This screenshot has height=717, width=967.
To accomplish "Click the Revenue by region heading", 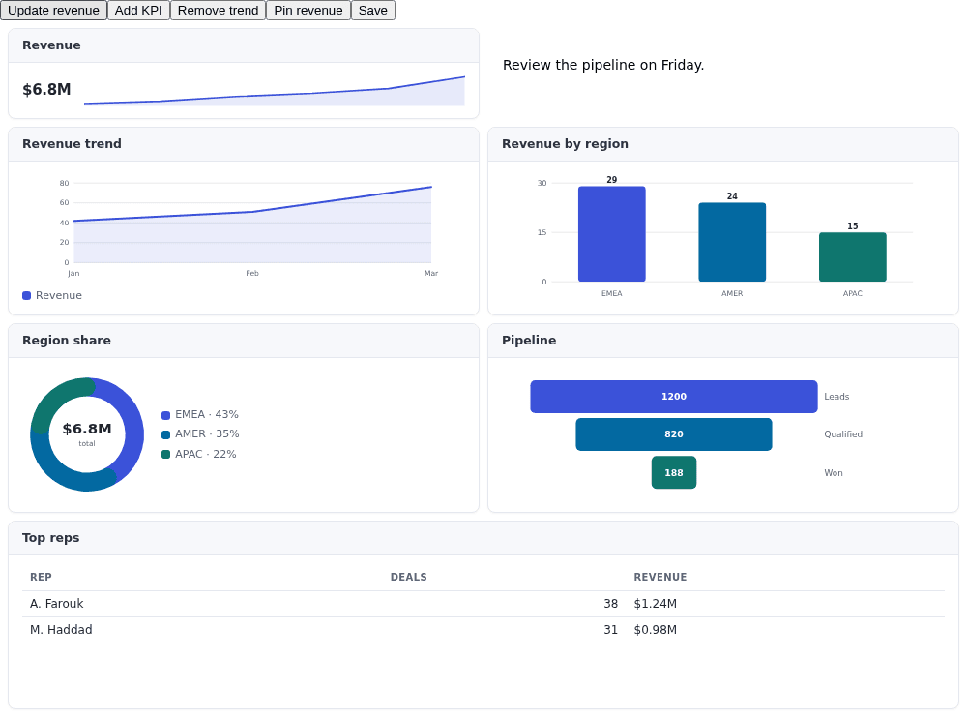I will click(565, 144).
